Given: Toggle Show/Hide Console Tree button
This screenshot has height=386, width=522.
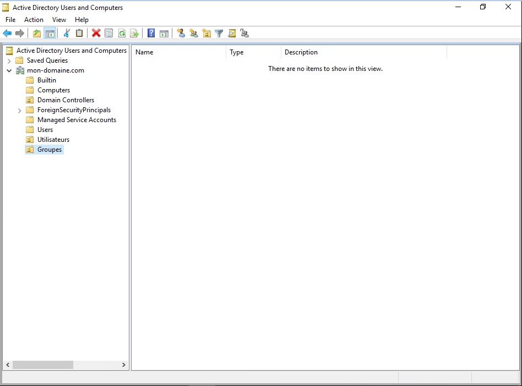Looking at the screenshot, I should (50, 33).
